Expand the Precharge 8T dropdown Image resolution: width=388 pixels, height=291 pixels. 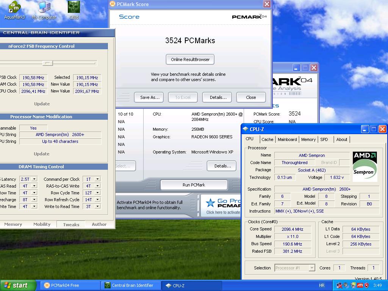[34, 199]
